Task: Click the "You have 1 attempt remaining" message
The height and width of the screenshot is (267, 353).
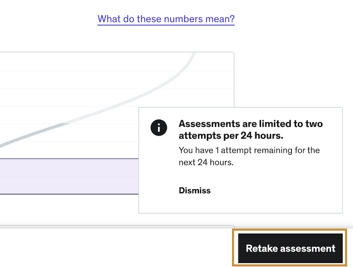Action: pos(249,150)
